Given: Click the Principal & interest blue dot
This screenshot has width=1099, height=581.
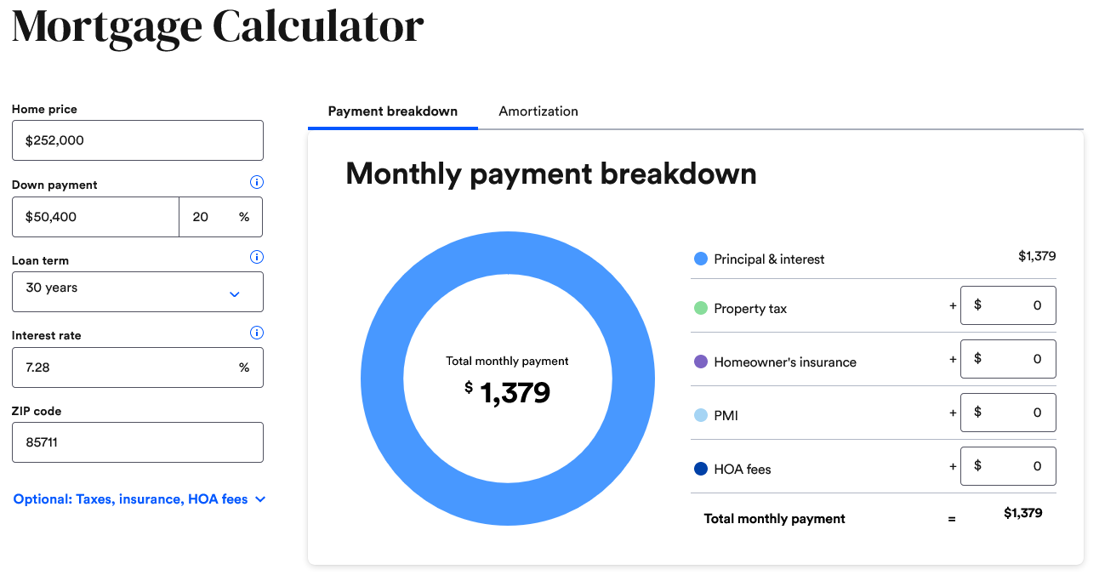Looking at the screenshot, I should 701,259.
